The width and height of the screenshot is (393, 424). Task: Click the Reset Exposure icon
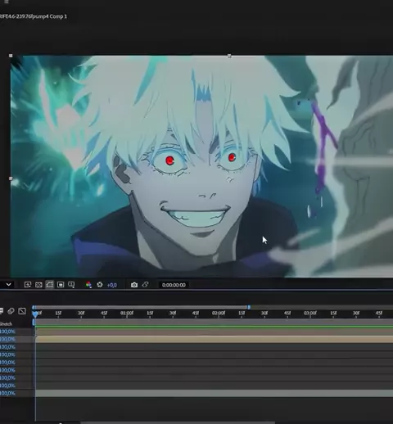[100, 285]
